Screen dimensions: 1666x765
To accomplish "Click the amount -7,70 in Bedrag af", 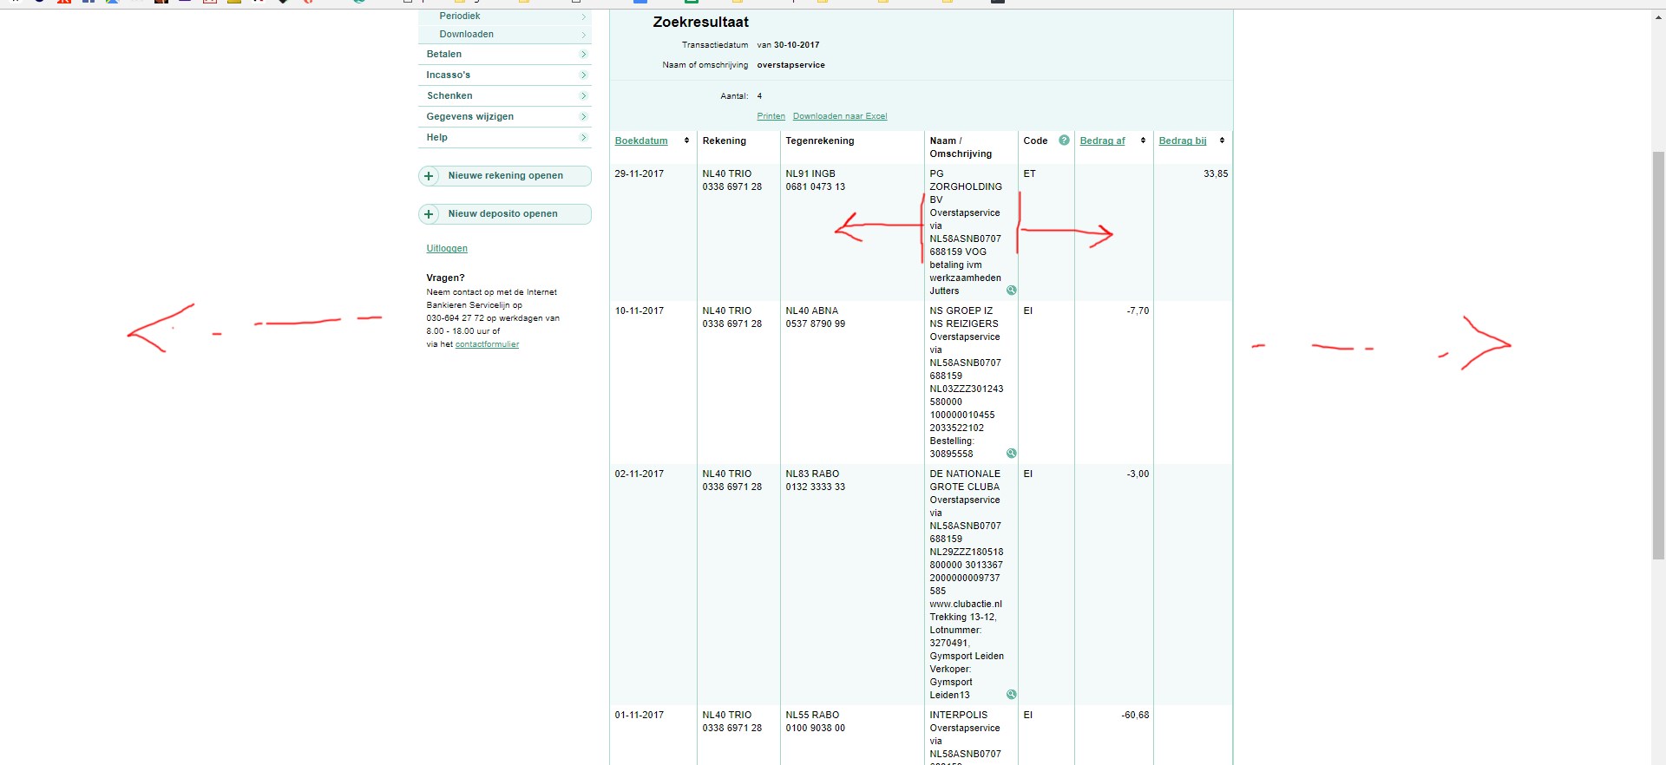I will click(1138, 311).
